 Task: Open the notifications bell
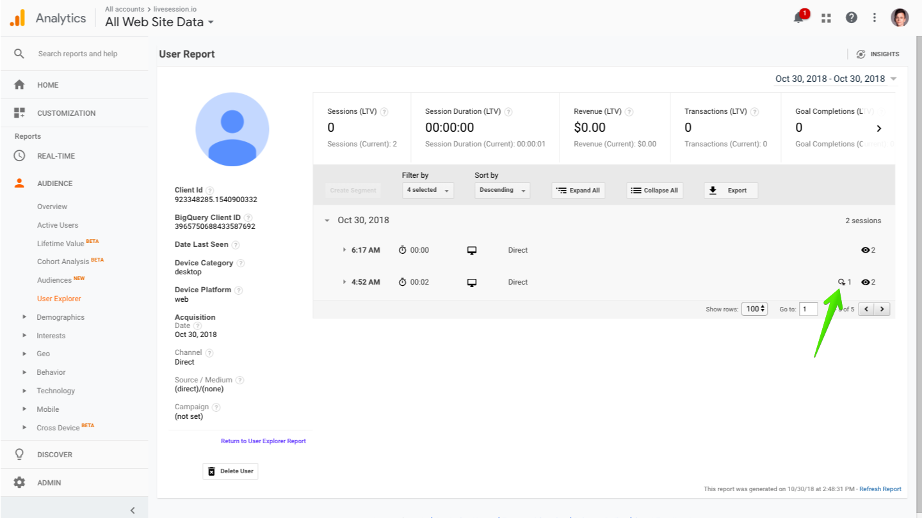point(798,17)
